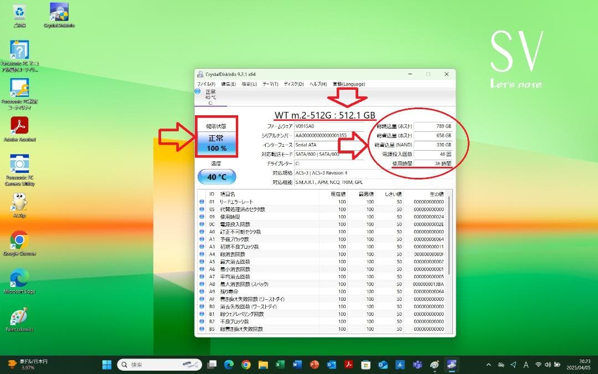
Task: Click the Windows search box
Action: tap(158, 365)
